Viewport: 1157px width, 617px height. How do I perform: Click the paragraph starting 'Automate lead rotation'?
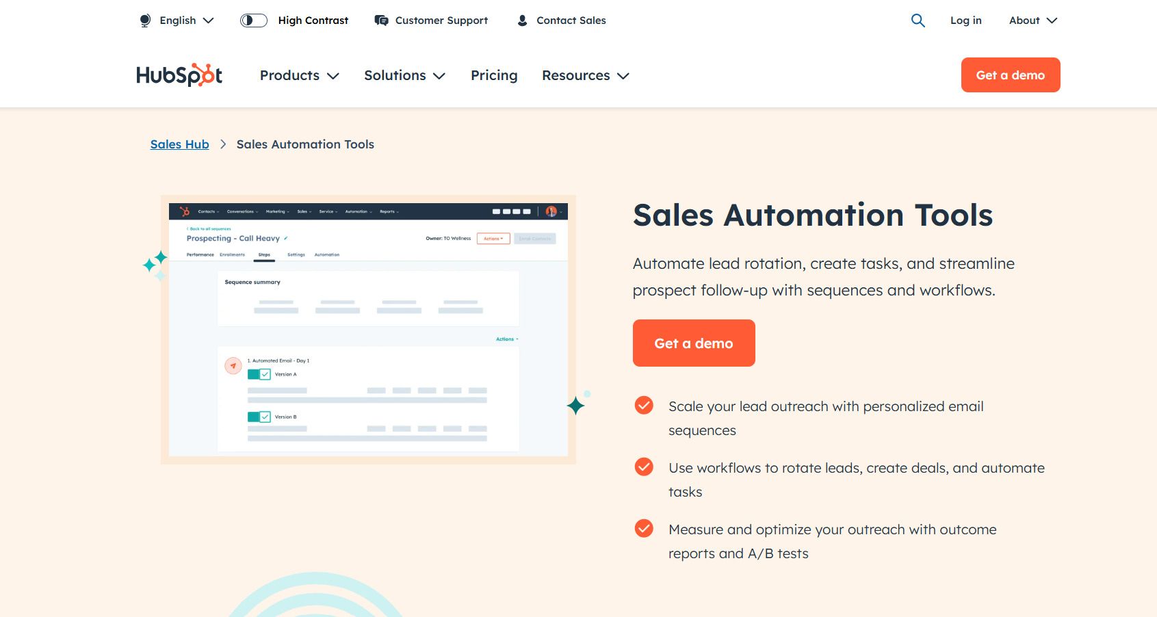[824, 277]
